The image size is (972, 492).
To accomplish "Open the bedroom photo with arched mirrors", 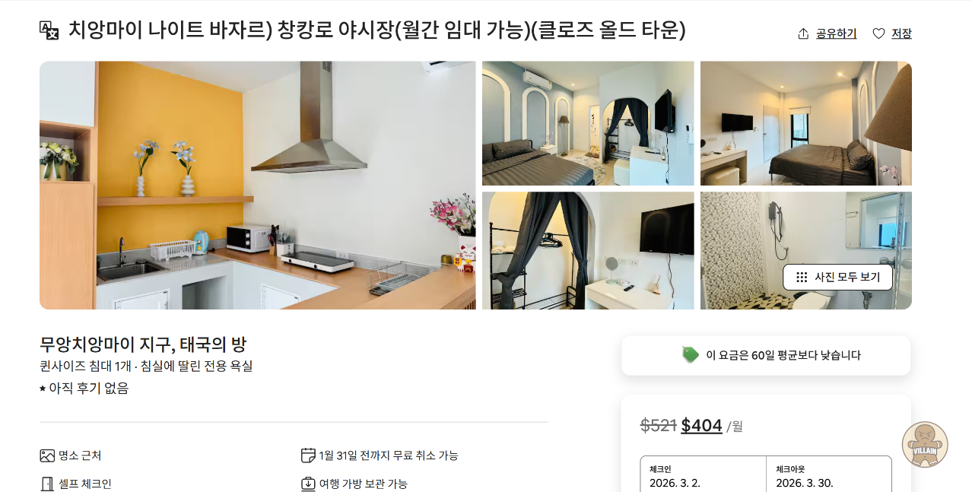I will (588, 123).
